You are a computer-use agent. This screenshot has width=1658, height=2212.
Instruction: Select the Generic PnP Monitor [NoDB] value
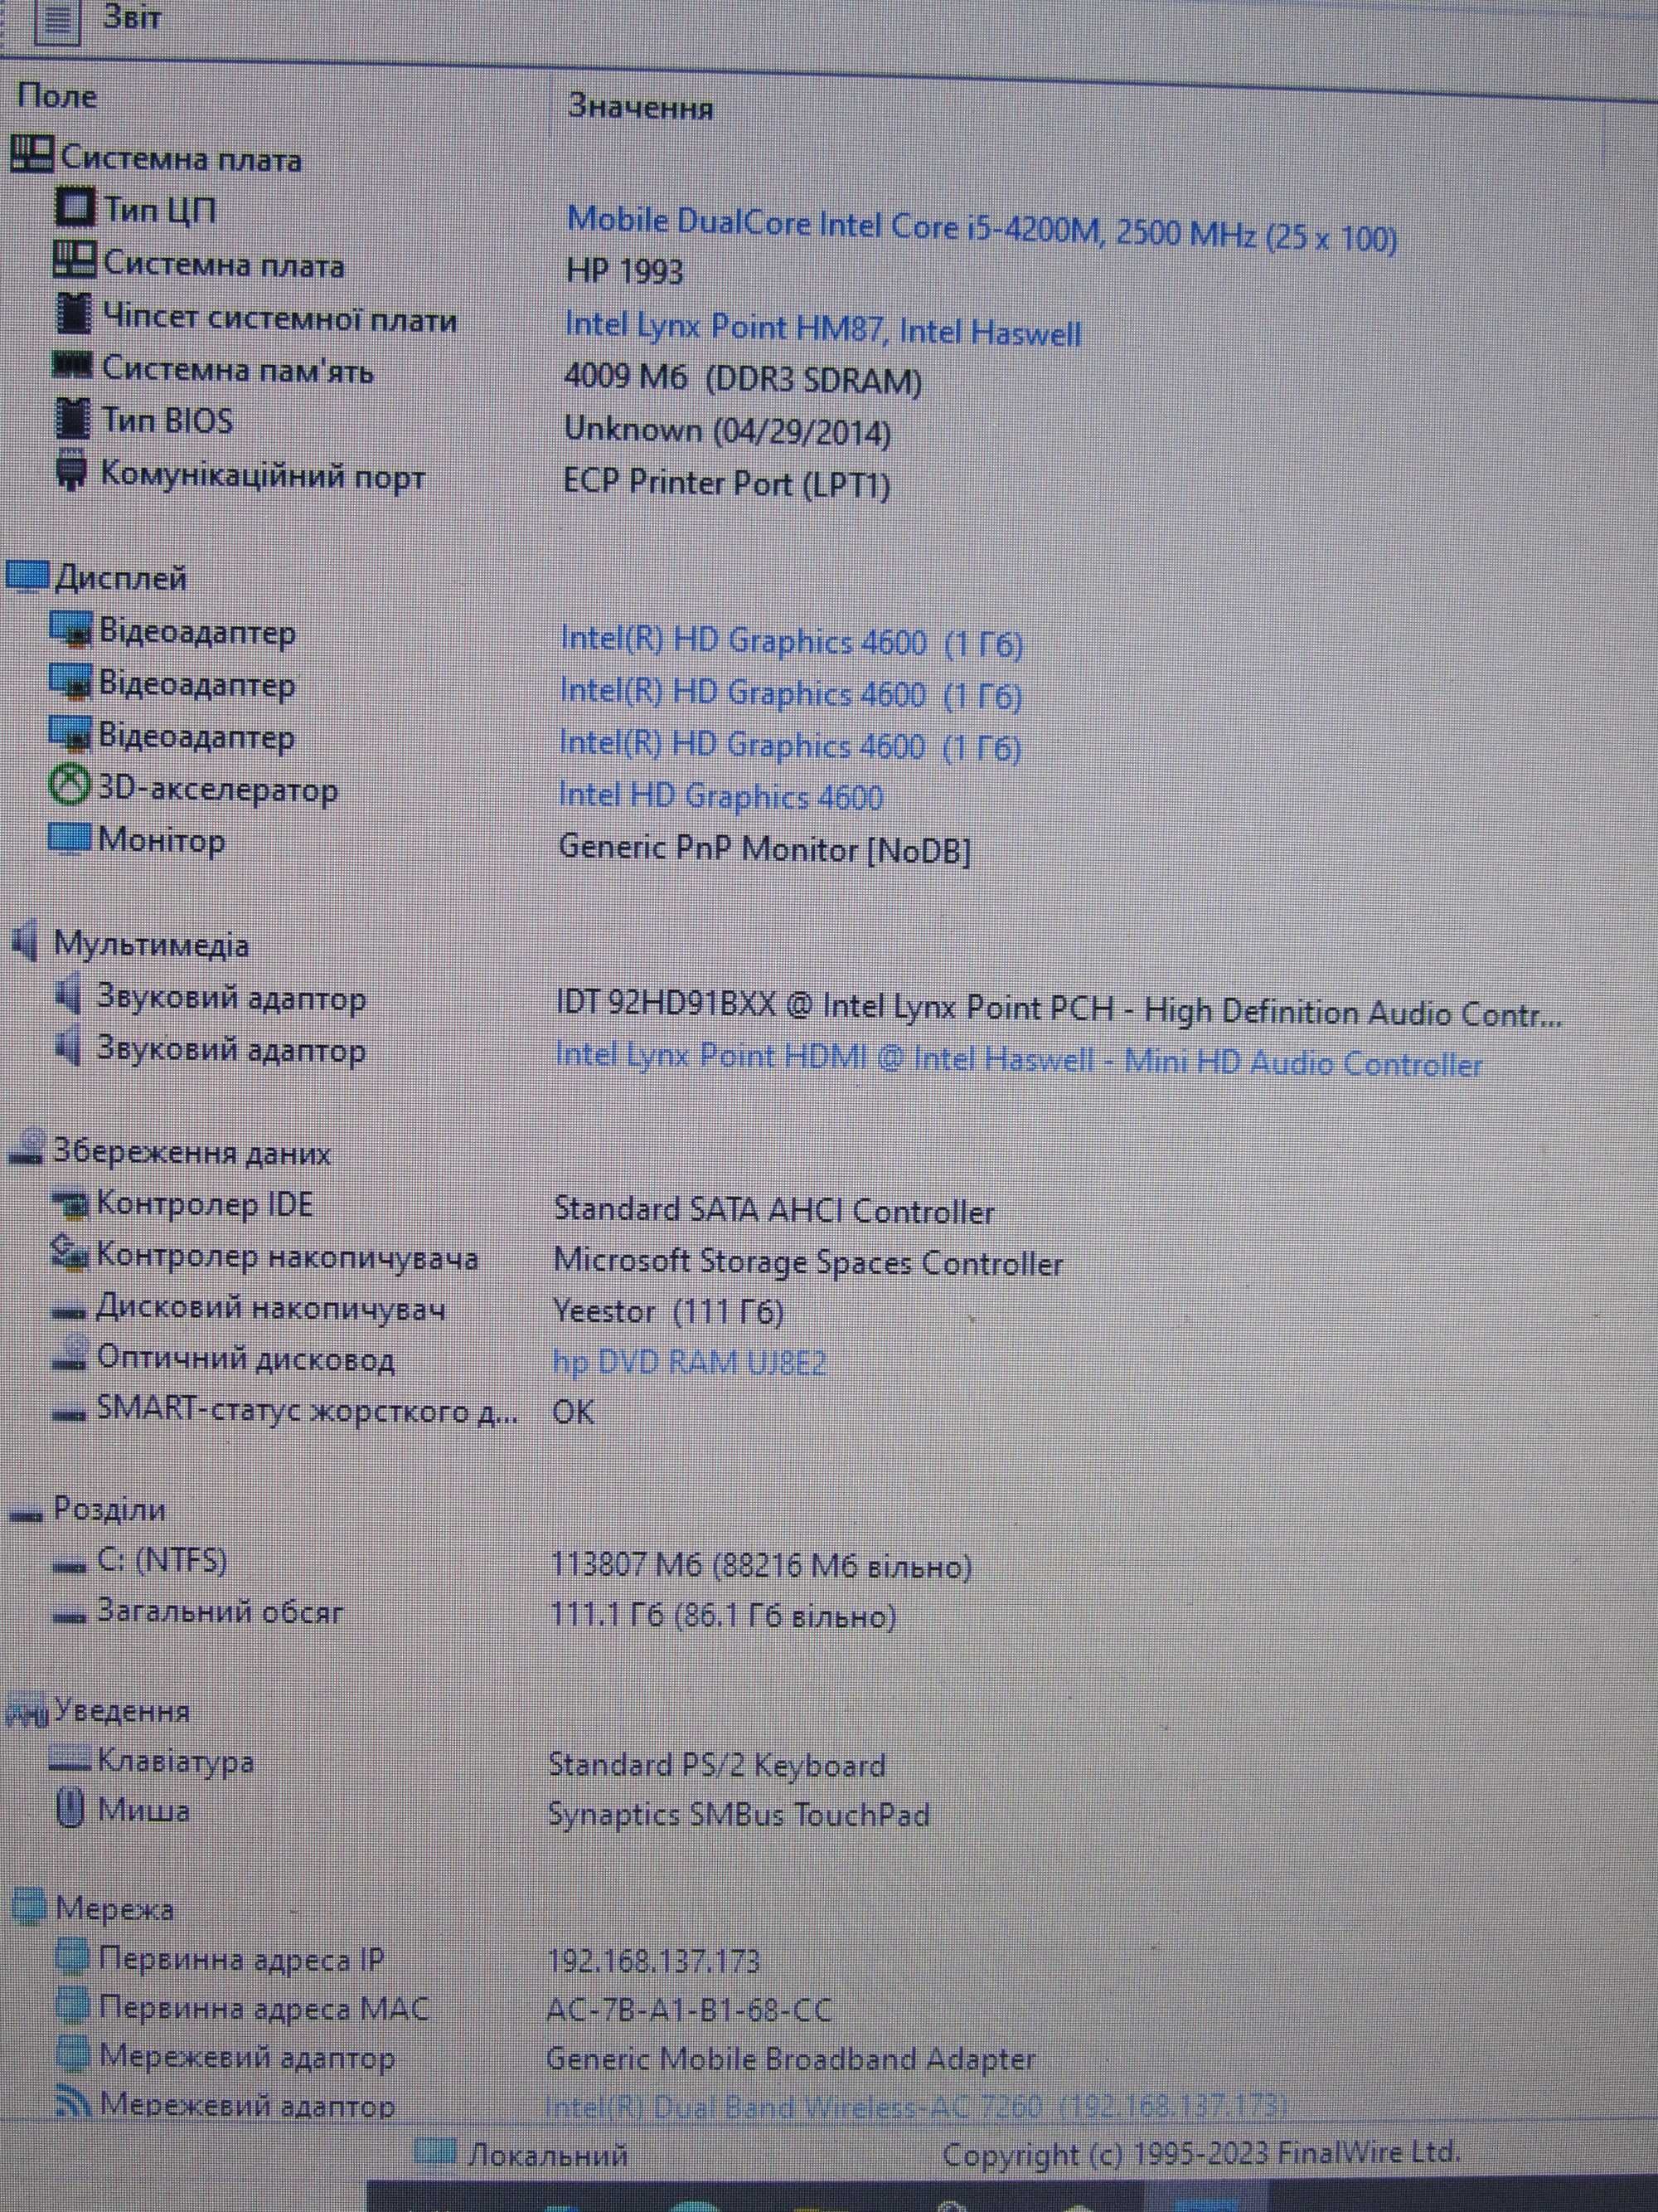(x=764, y=848)
